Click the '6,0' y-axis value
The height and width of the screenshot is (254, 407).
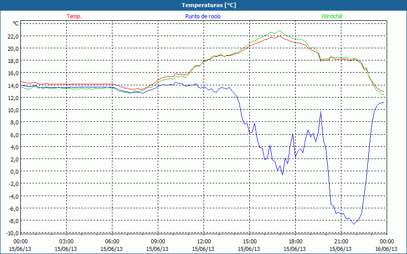click(x=15, y=135)
